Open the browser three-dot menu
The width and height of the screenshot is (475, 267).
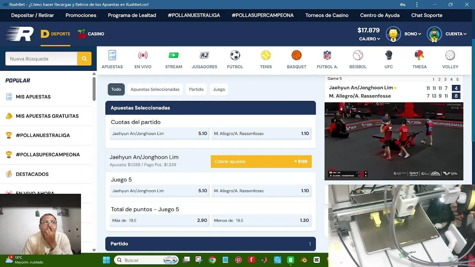417,4
